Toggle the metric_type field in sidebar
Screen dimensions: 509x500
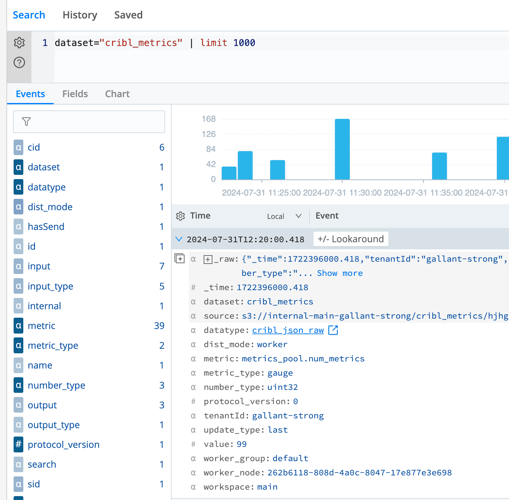[x=53, y=346]
